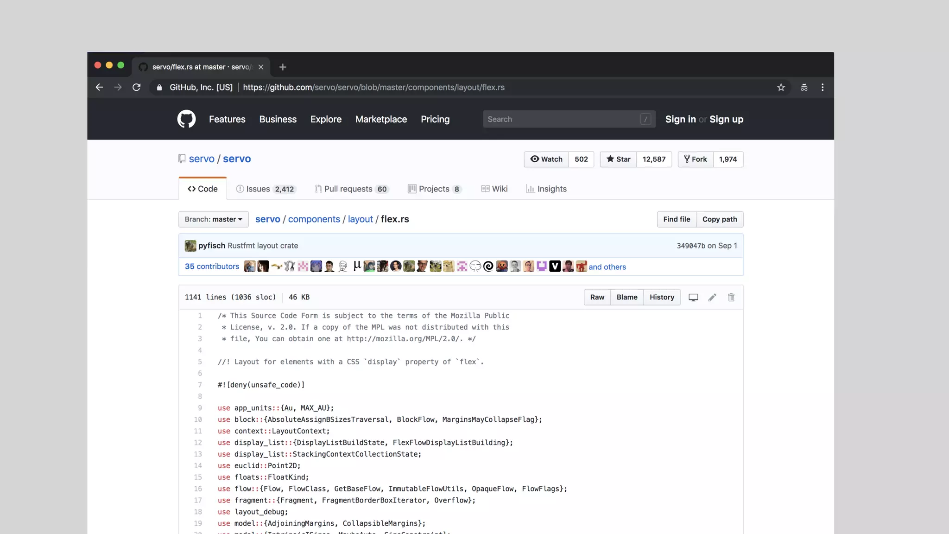Click the 'and others' contributors link

607,267
